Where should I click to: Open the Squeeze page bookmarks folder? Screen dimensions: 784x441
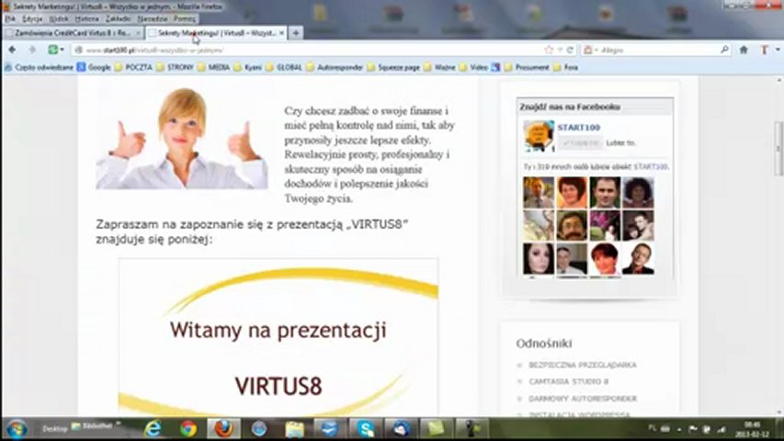[397, 67]
